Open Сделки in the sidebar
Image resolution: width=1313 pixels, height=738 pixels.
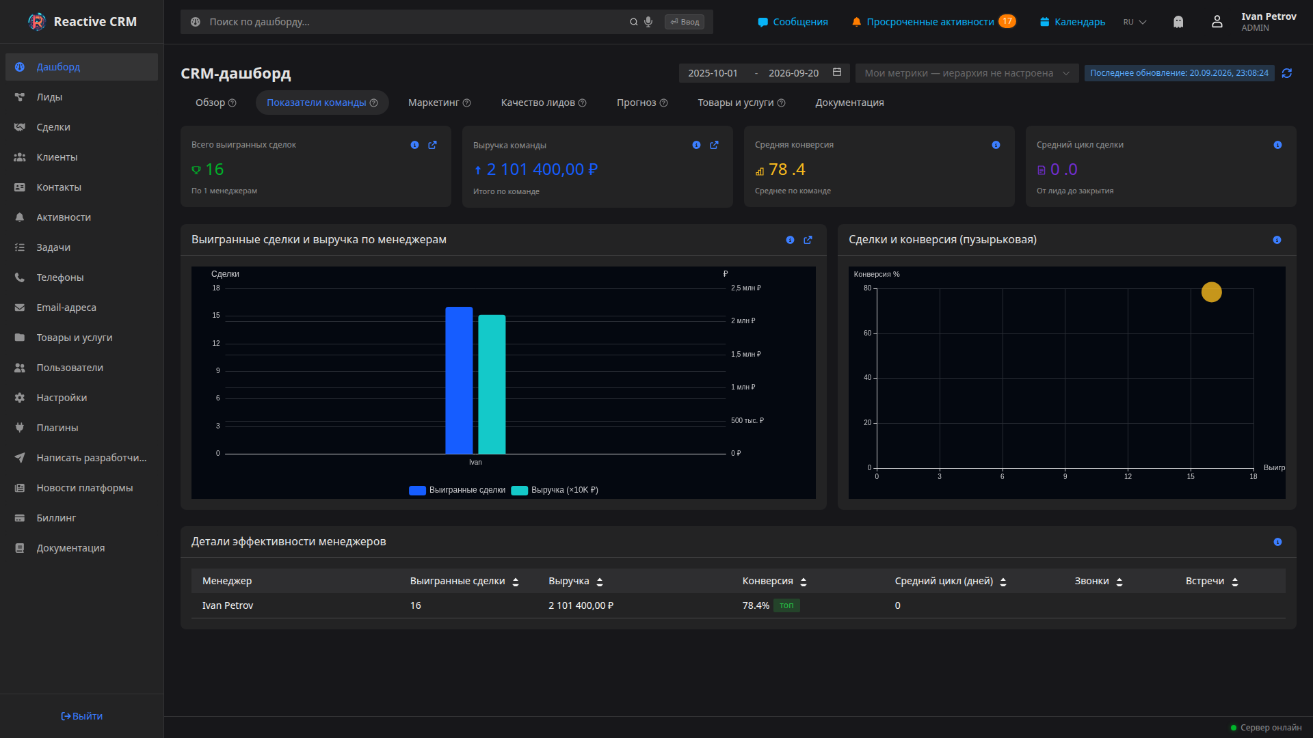[81, 127]
